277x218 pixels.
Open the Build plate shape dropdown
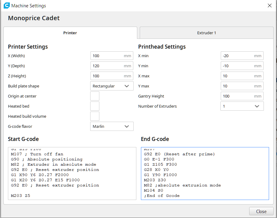pos(112,86)
